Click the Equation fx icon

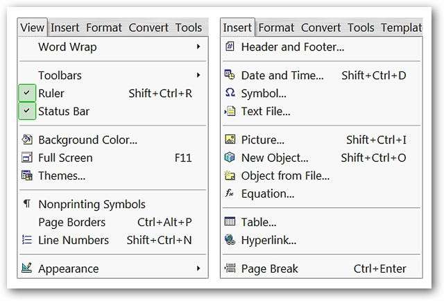tap(230, 193)
